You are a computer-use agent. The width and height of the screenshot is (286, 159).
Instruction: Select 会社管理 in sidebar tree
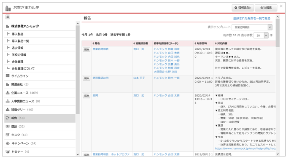tap(18, 62)
